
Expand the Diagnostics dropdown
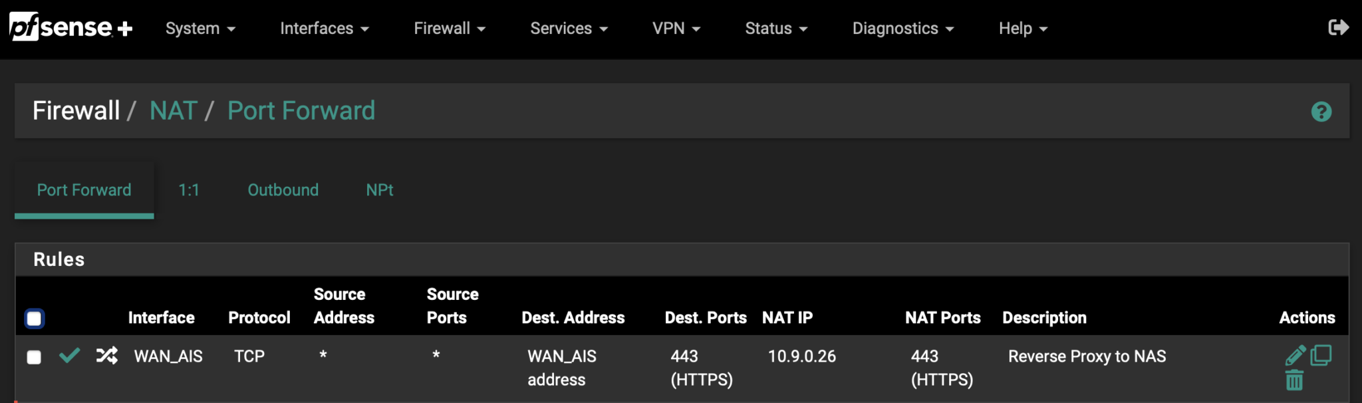pos(903,28)
